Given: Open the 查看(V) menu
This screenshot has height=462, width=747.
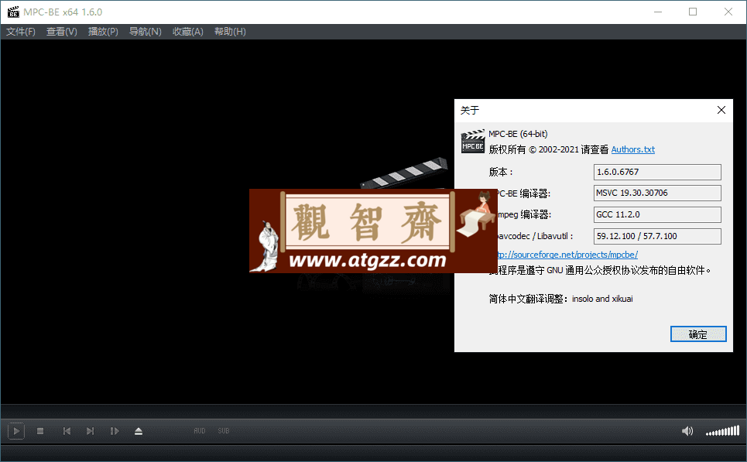Looking at the screenshot, I should (x=61, y=32).
